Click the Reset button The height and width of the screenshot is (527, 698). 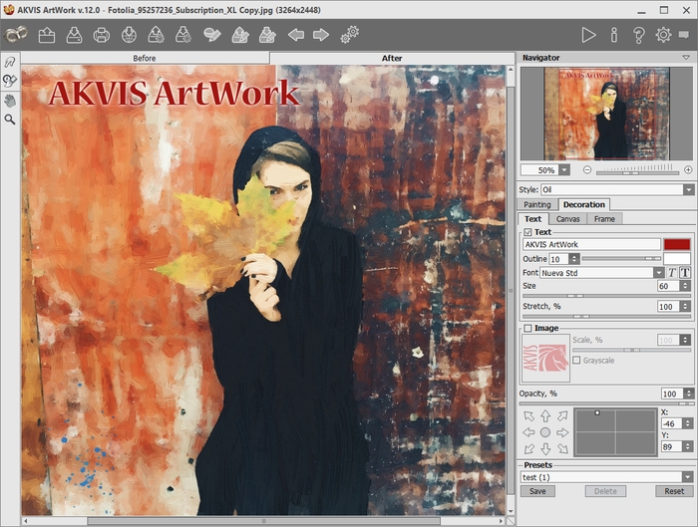coord(674,491)
